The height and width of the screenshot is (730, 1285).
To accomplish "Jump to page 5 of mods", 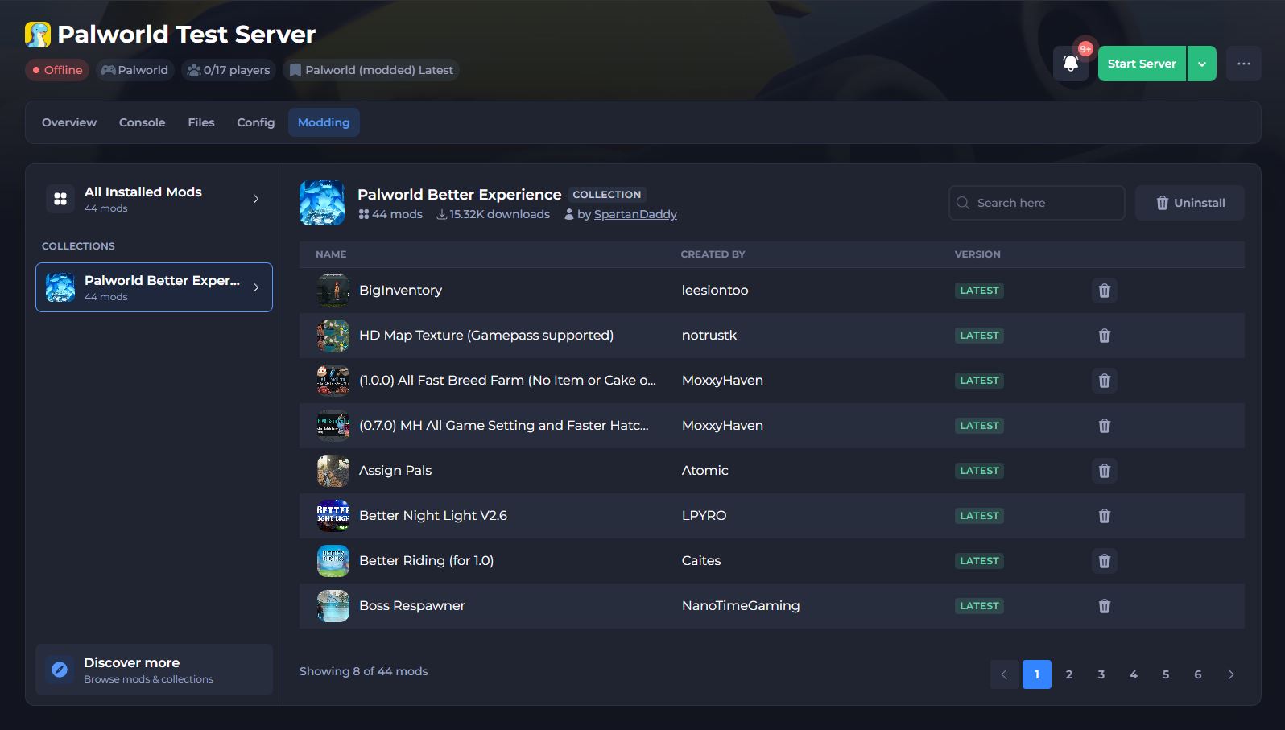I will point(1166,674).
